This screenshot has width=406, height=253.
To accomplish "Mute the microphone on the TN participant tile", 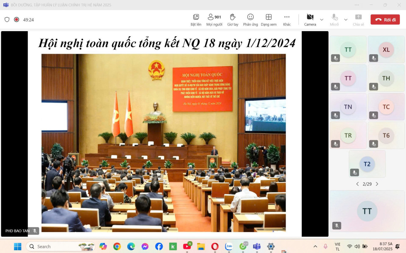I will [335, 115].
